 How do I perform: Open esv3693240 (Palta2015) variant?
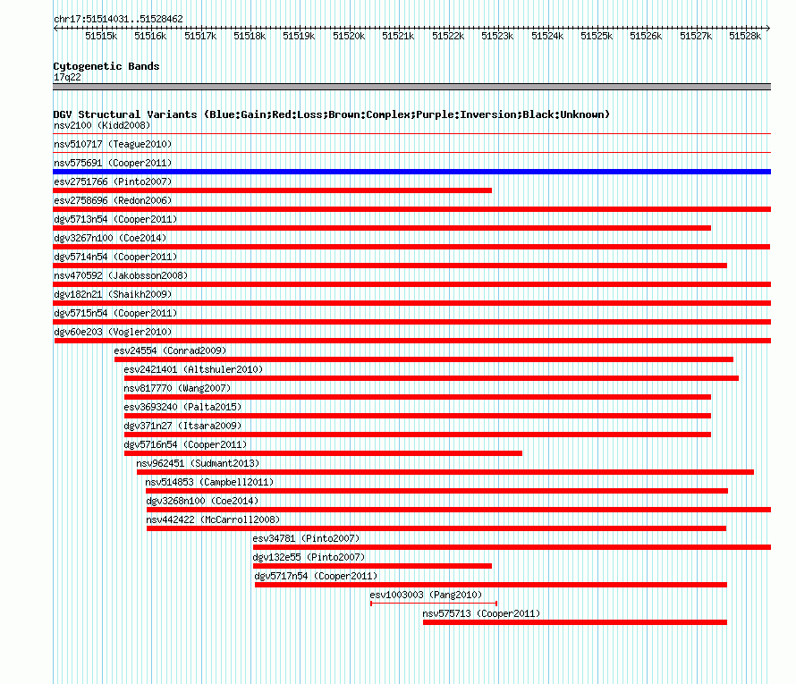click(x=182, y=407)
